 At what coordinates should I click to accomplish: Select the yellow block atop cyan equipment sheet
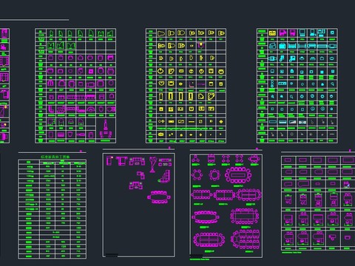coord(272,33)
